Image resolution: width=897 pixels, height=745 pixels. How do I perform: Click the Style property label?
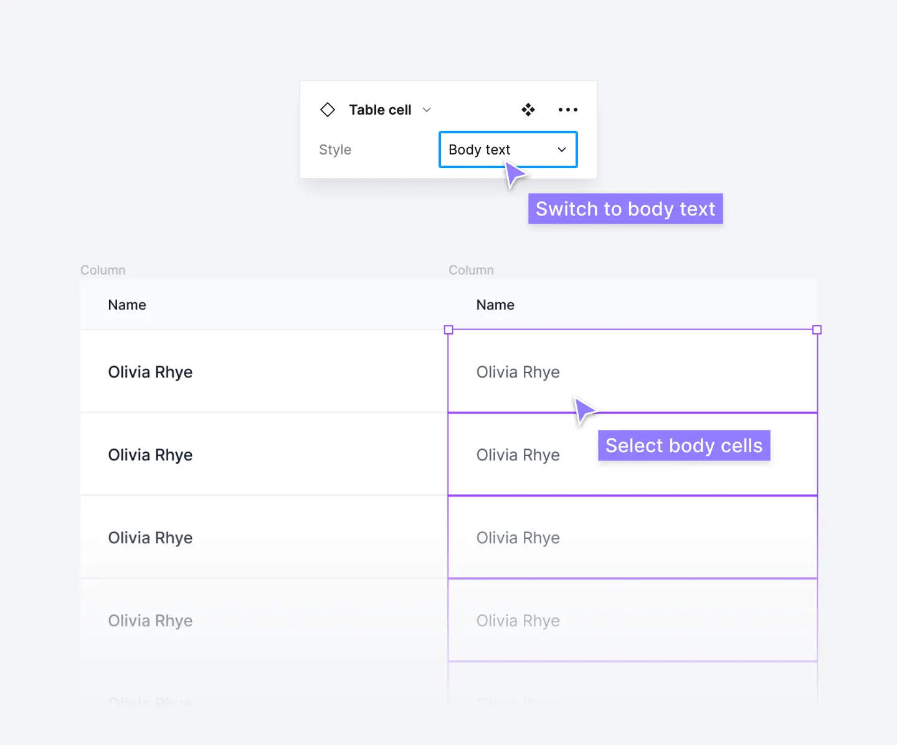tap(335, 149)
